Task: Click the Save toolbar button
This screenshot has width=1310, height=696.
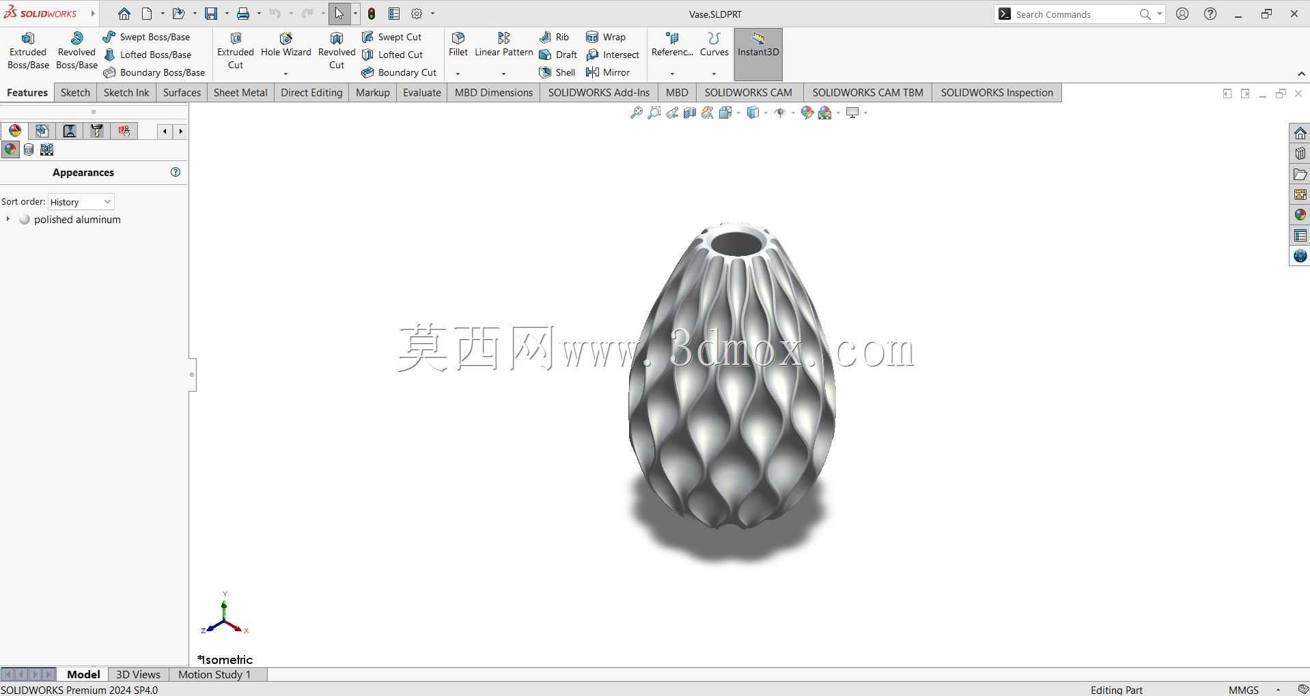Action: [211, 14]
